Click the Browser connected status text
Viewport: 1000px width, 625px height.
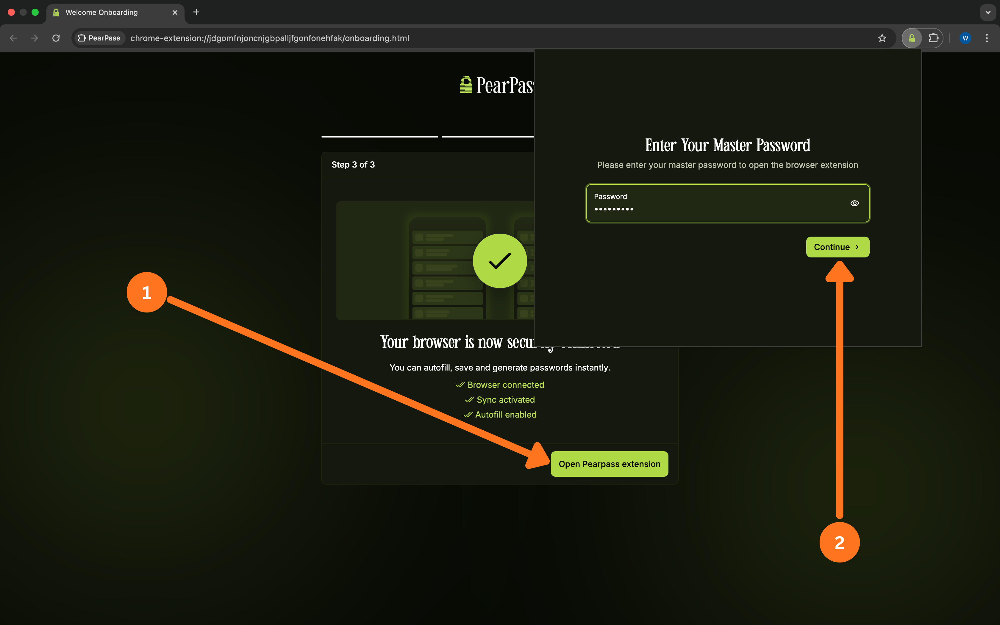505,385
